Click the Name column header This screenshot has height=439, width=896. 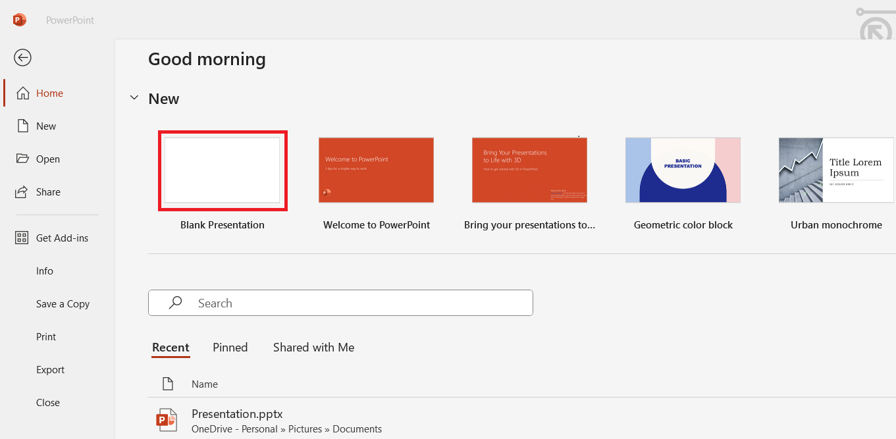point(205,384)
